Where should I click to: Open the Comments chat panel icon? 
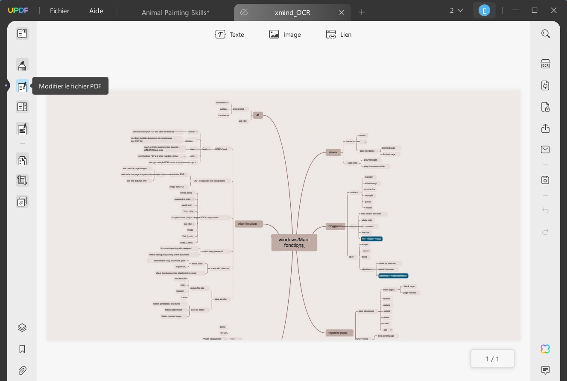(x=545, y=370)
